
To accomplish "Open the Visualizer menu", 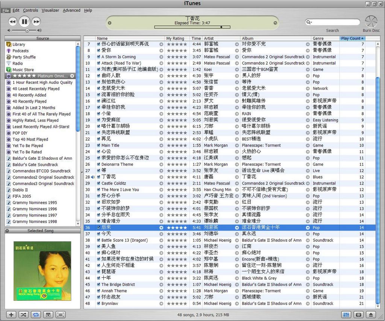I will 50,10.
